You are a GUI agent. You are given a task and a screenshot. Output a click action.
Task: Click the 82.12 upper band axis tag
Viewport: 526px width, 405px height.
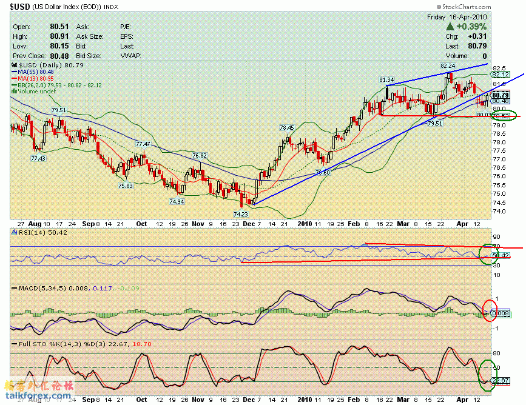pos(500,75)
